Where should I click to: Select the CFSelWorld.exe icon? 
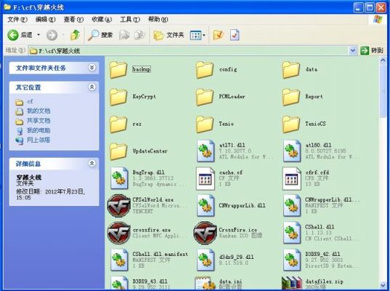[119, 206]
